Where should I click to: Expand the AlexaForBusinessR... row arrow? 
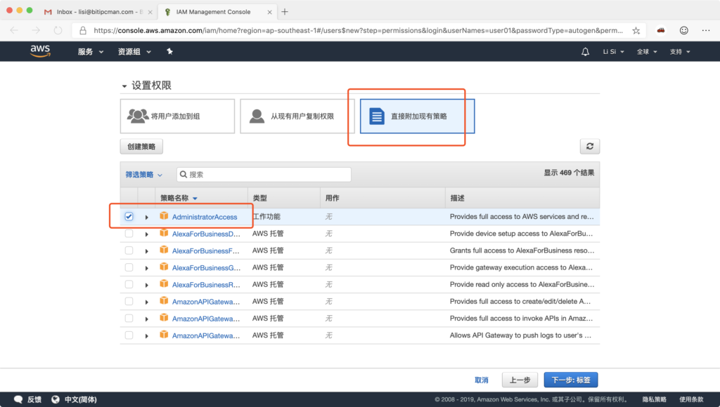(x=146, y=285)
